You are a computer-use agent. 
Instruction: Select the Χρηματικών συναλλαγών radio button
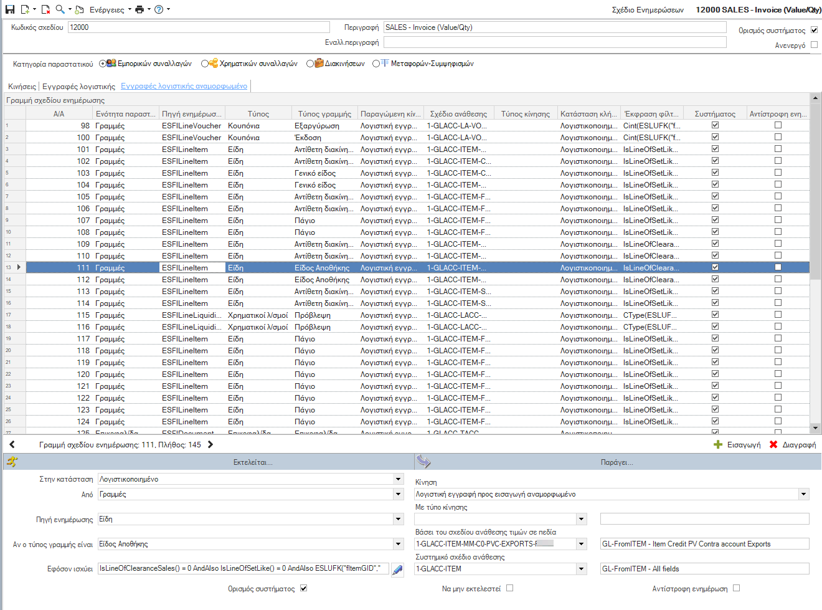click(204, 64)
